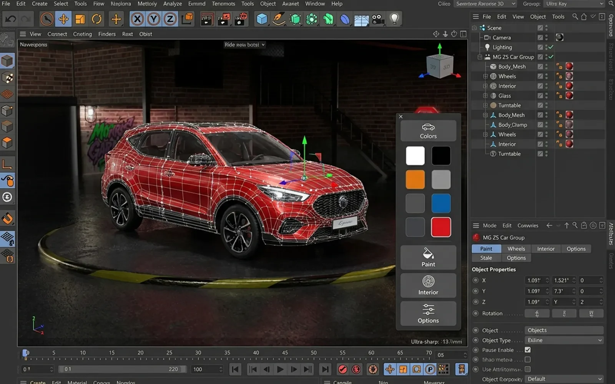Collapse the Scene tree node
This screenshot has width=615, height=384.
474,28
